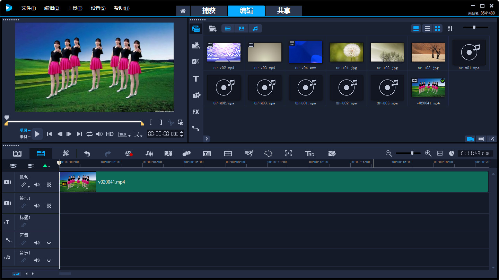
Task: Open the FX filter library
Action: pos(196,112)
